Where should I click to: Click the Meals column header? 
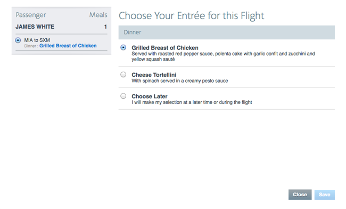point(98,15)
